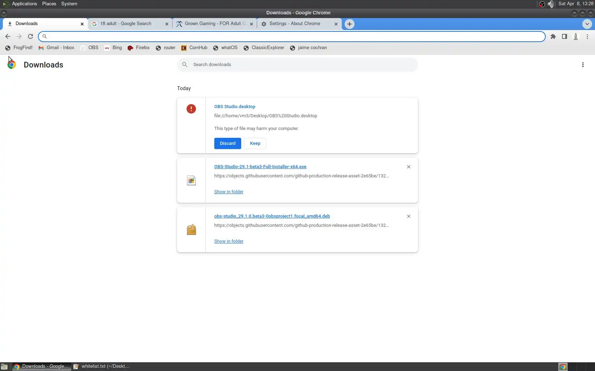Open the Places menu
The width and height of the screenshot is (595, 371).
(49, 4)
